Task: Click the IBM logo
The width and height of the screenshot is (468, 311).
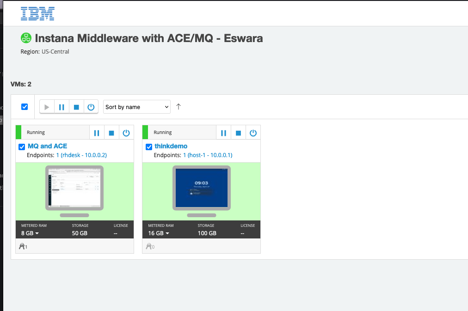Action: pos(37,14)
